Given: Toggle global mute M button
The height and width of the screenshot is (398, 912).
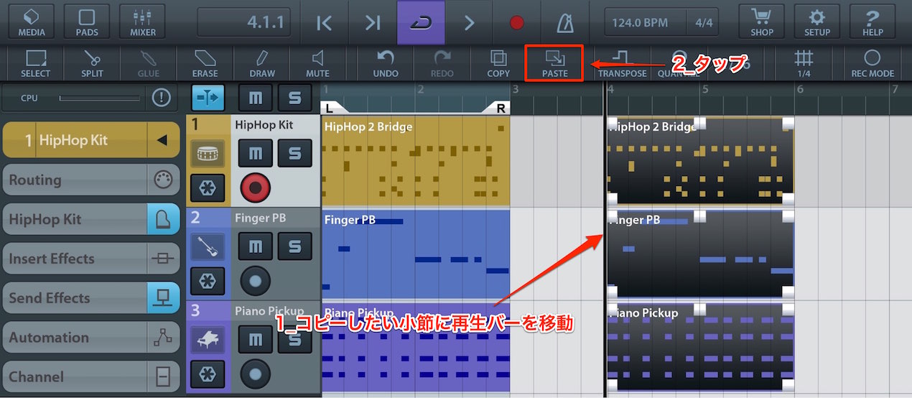Looking at the screenshot, I should pyautogui.click(x=255, y=98).
